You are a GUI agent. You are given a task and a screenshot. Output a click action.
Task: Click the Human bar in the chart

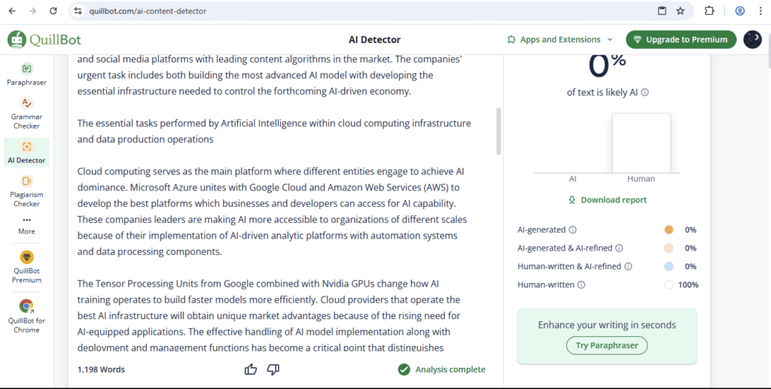(x=641, y=143)
